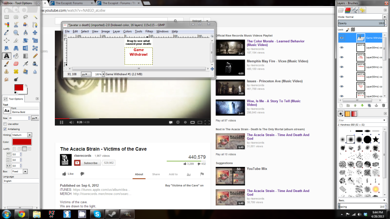Click the delete layer trash icon

[x=383, y=106]
